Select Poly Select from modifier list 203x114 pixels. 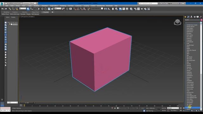189,37
